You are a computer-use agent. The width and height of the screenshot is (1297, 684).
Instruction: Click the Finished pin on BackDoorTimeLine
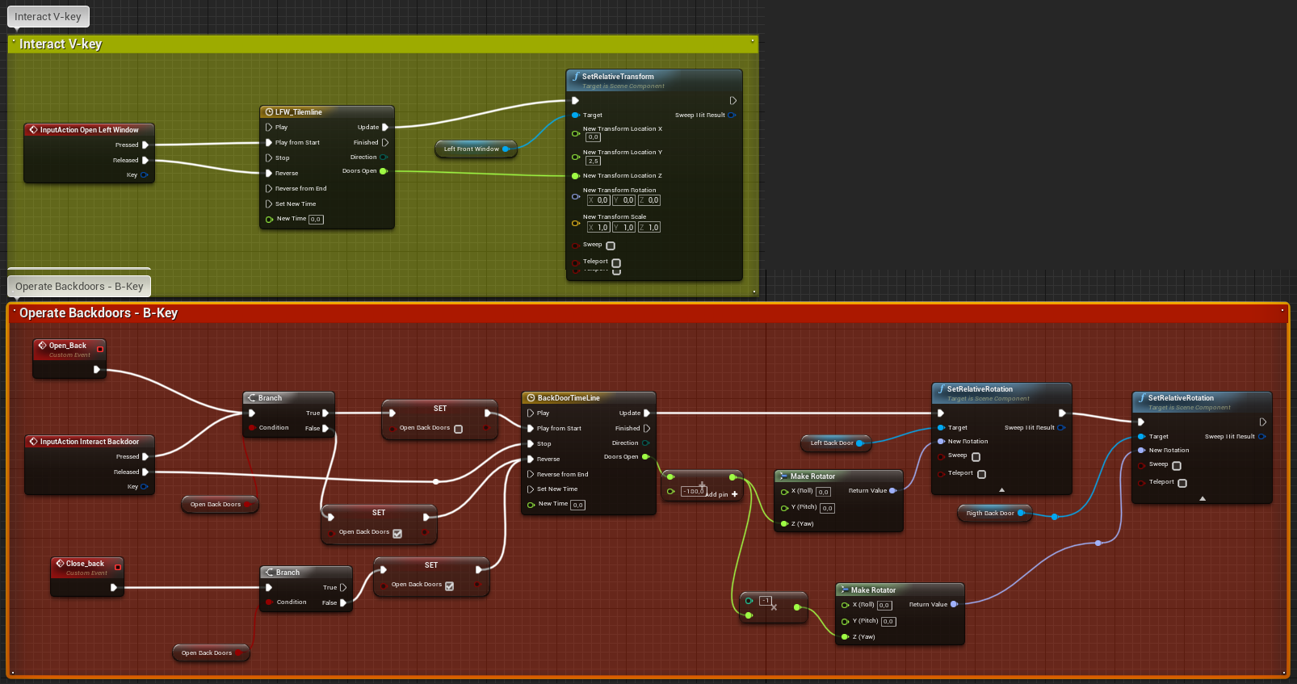tap(647, 428)
